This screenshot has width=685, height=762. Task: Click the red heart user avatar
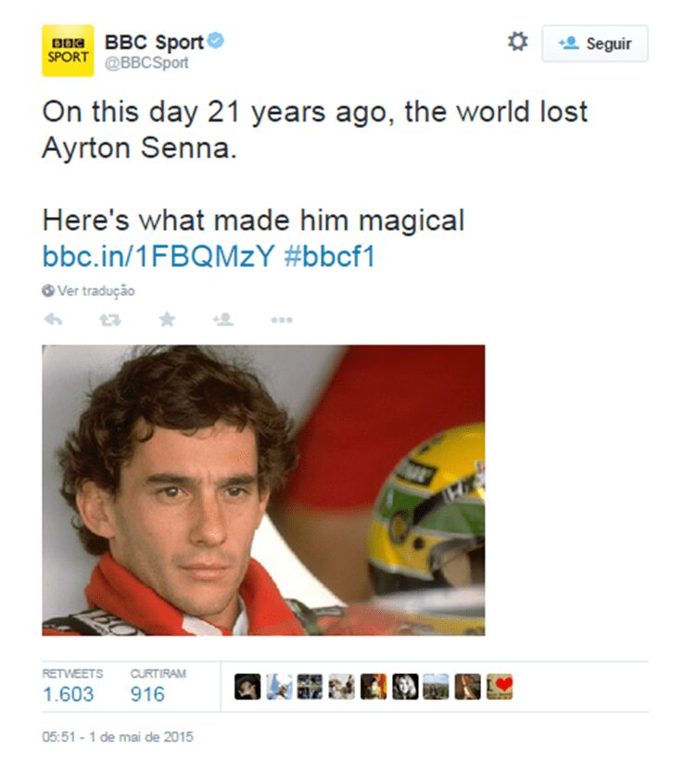[x=499, y=687]
